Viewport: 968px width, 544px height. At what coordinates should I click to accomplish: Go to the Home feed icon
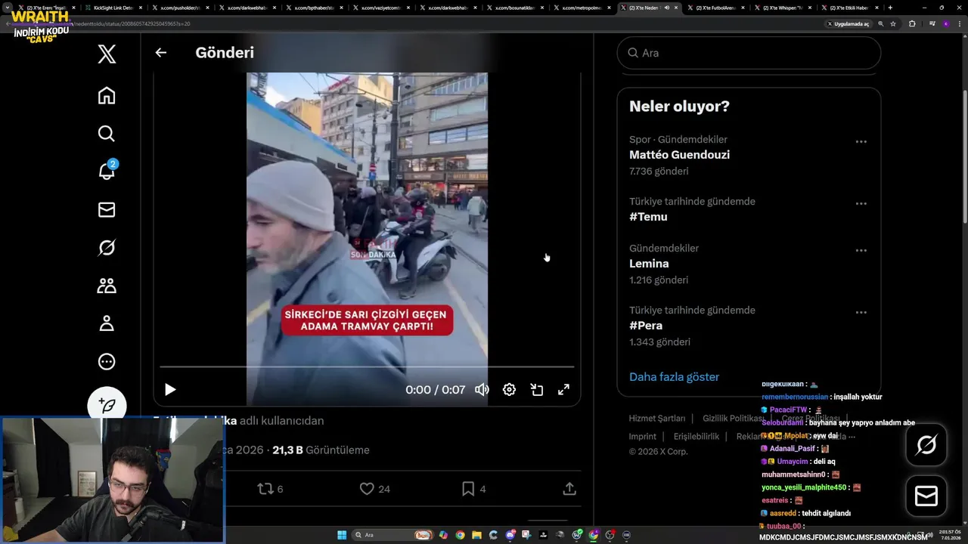click(x=107, y=96)
